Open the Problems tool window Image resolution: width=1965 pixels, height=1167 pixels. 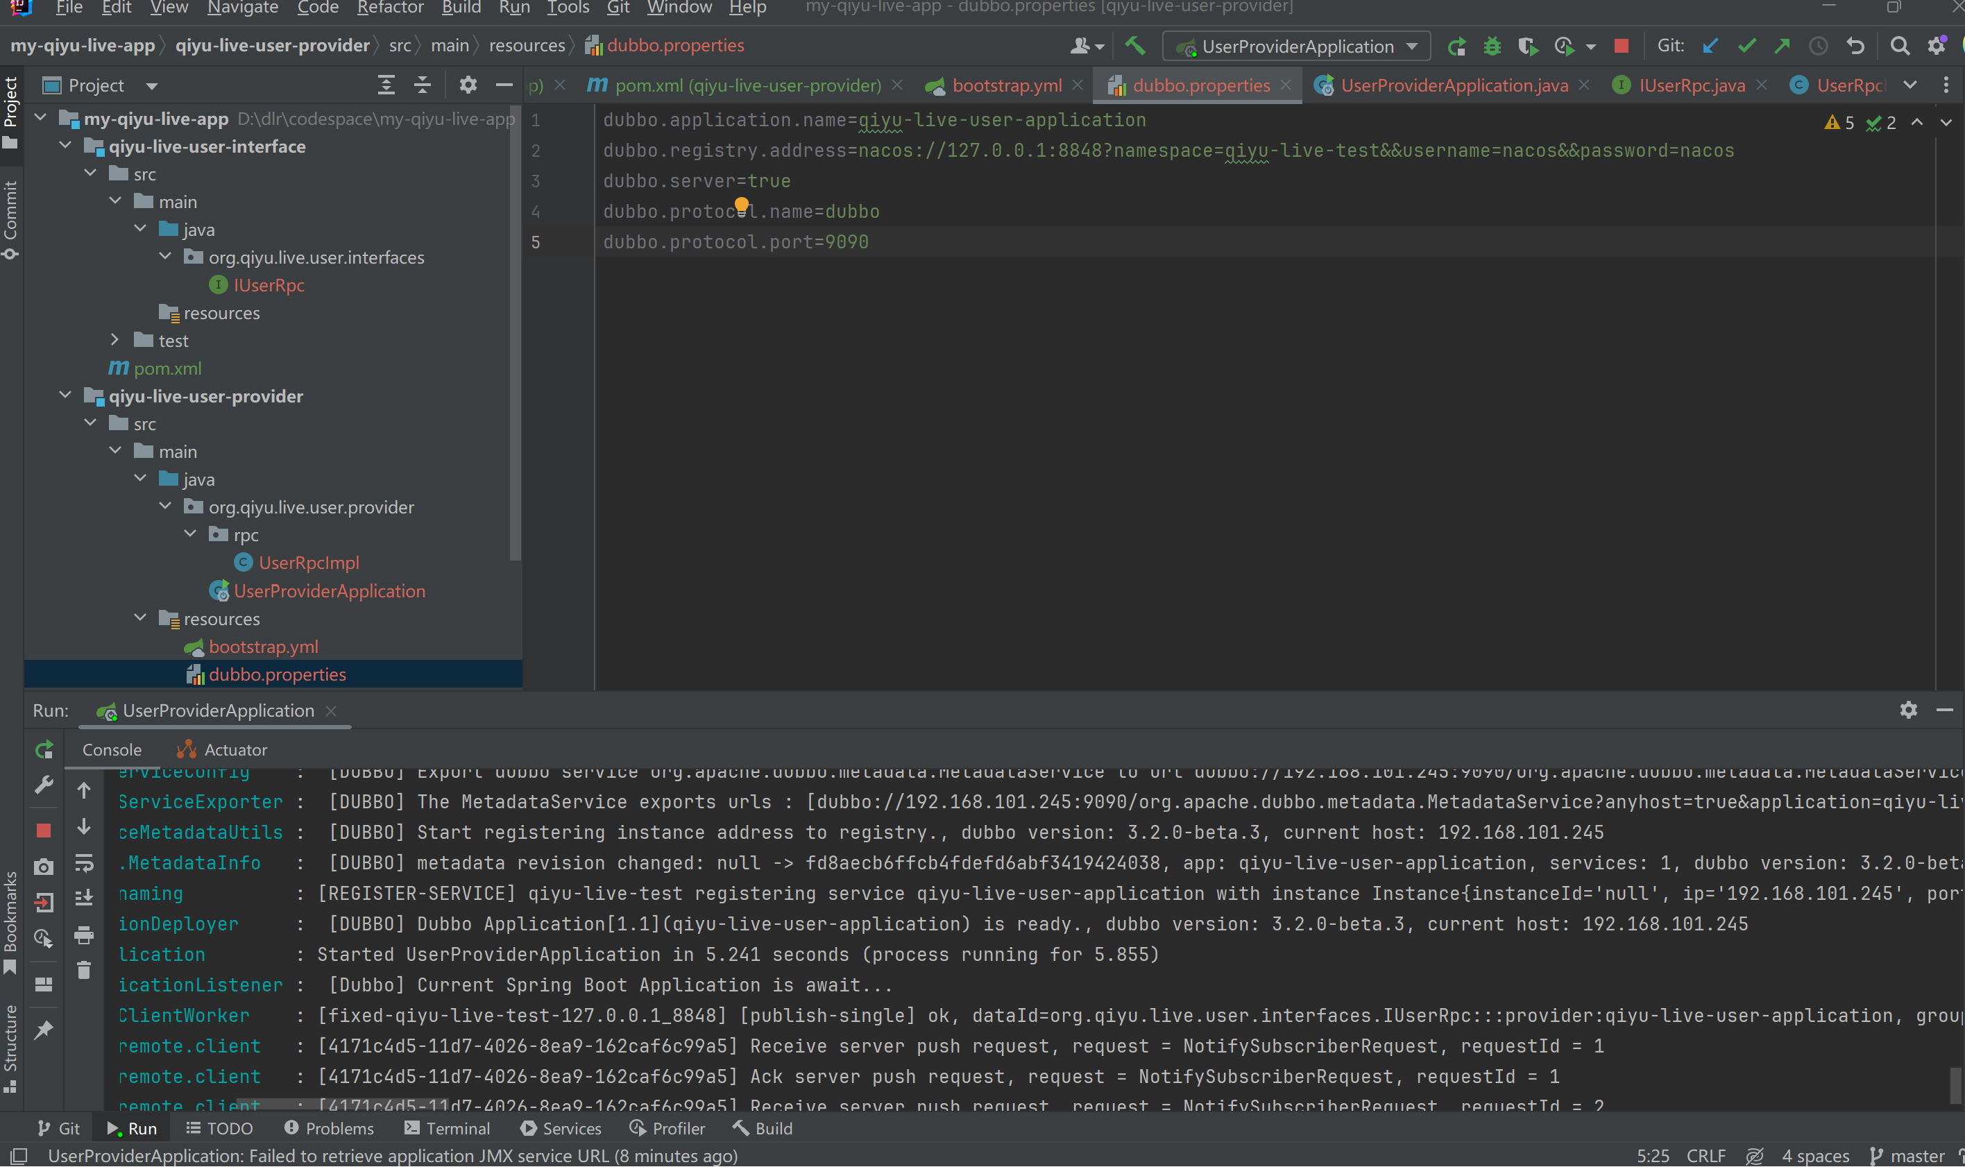(330, 1128)
